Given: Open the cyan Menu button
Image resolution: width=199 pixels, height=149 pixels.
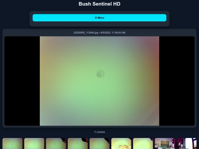Looking at the screenshot, I should click(x=99, y=18).
